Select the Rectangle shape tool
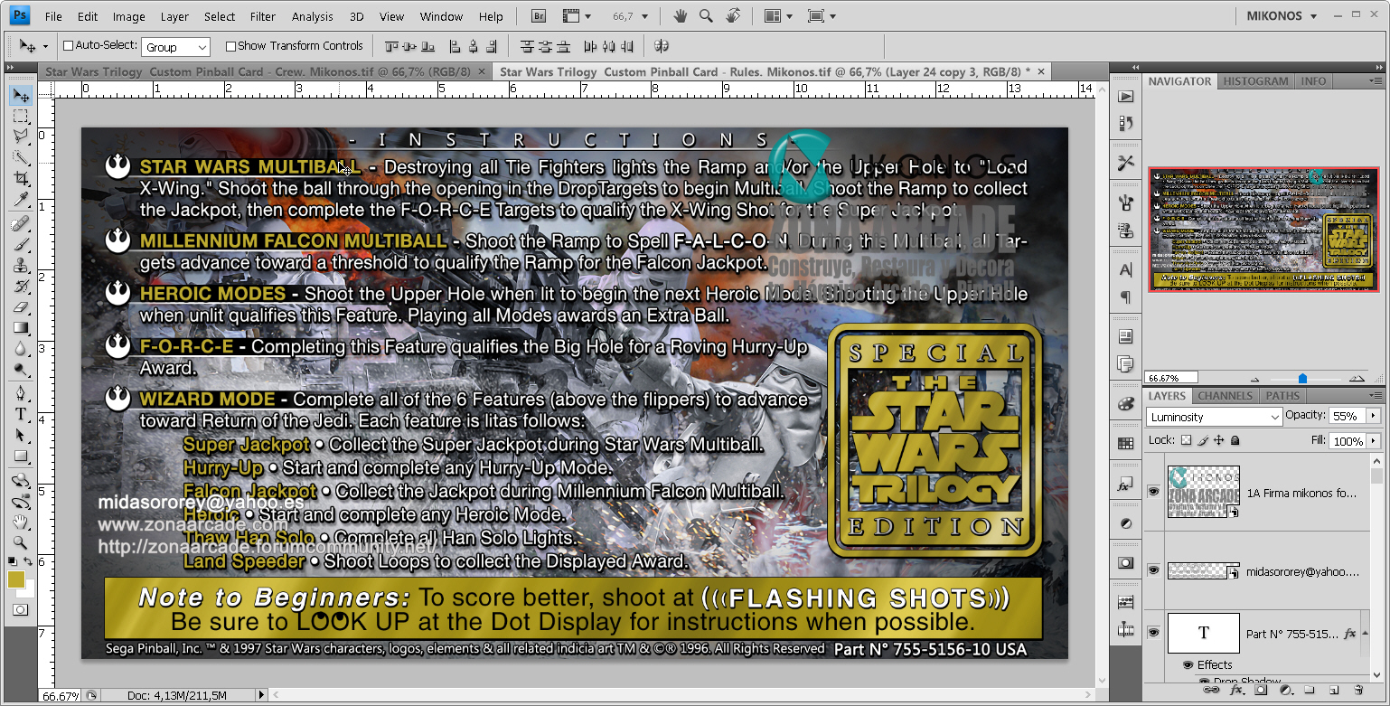 21,457
